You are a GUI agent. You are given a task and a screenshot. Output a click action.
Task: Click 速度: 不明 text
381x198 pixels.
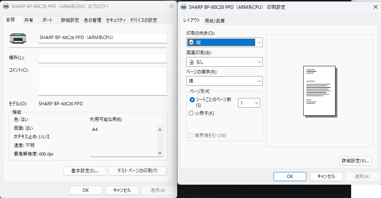24,146
